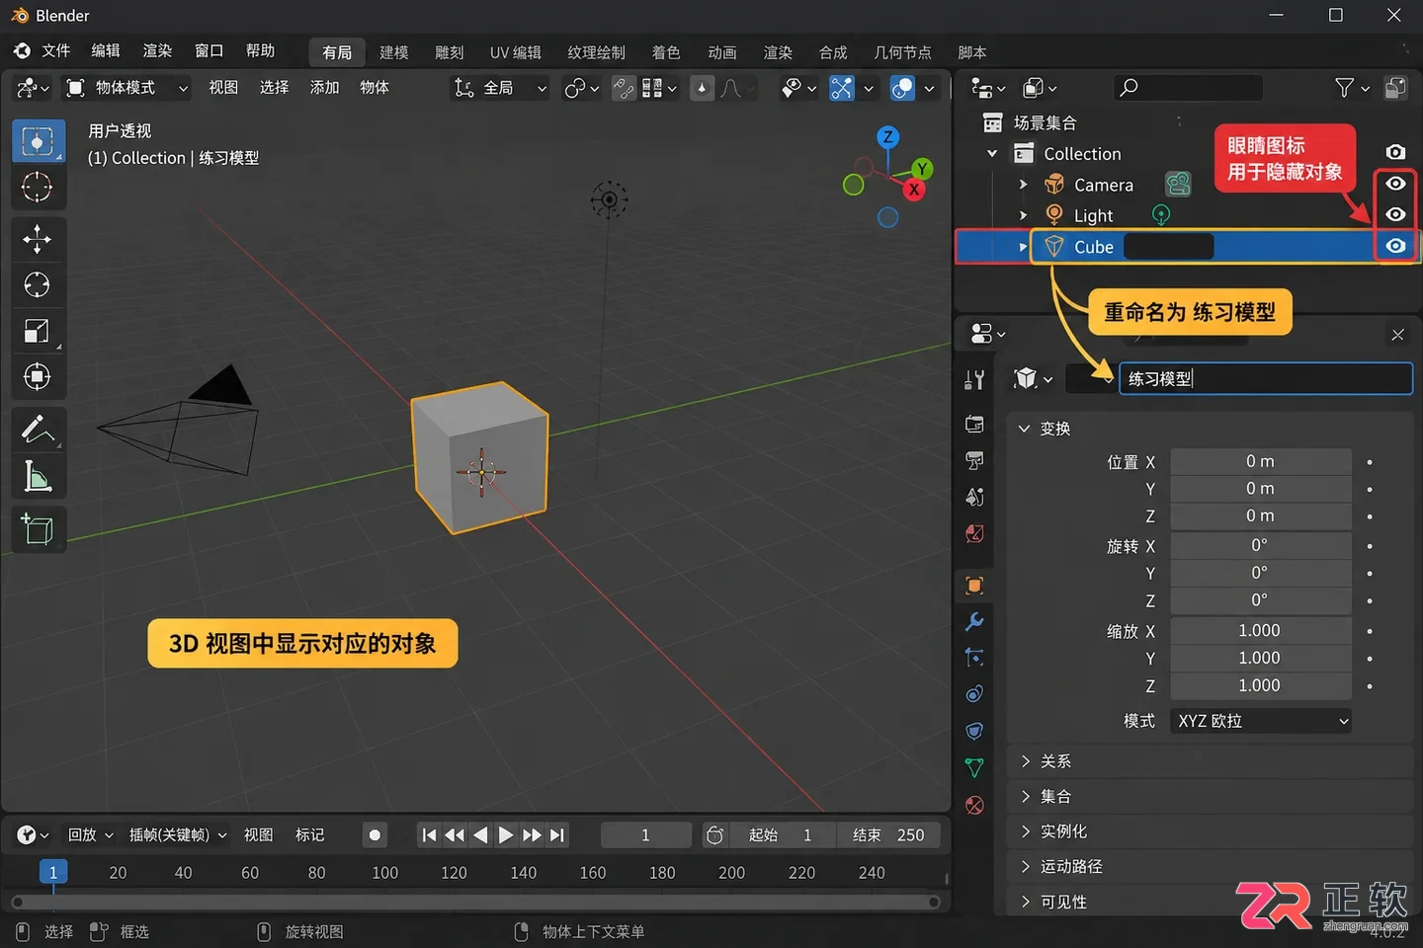Open the 窗口 menu
Screen dimensions: 1423x948
click(209, 50)
